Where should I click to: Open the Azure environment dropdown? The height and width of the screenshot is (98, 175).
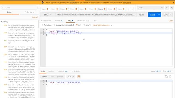tap(150, 8)
